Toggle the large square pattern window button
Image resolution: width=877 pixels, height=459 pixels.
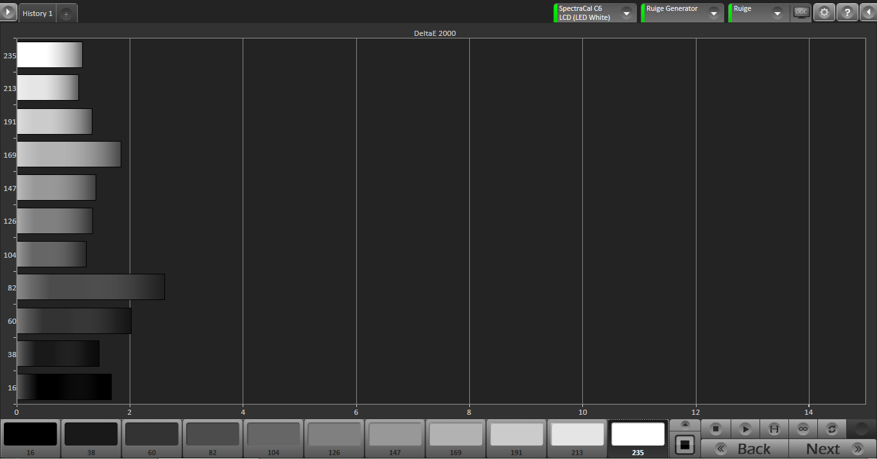click(685, 444)
